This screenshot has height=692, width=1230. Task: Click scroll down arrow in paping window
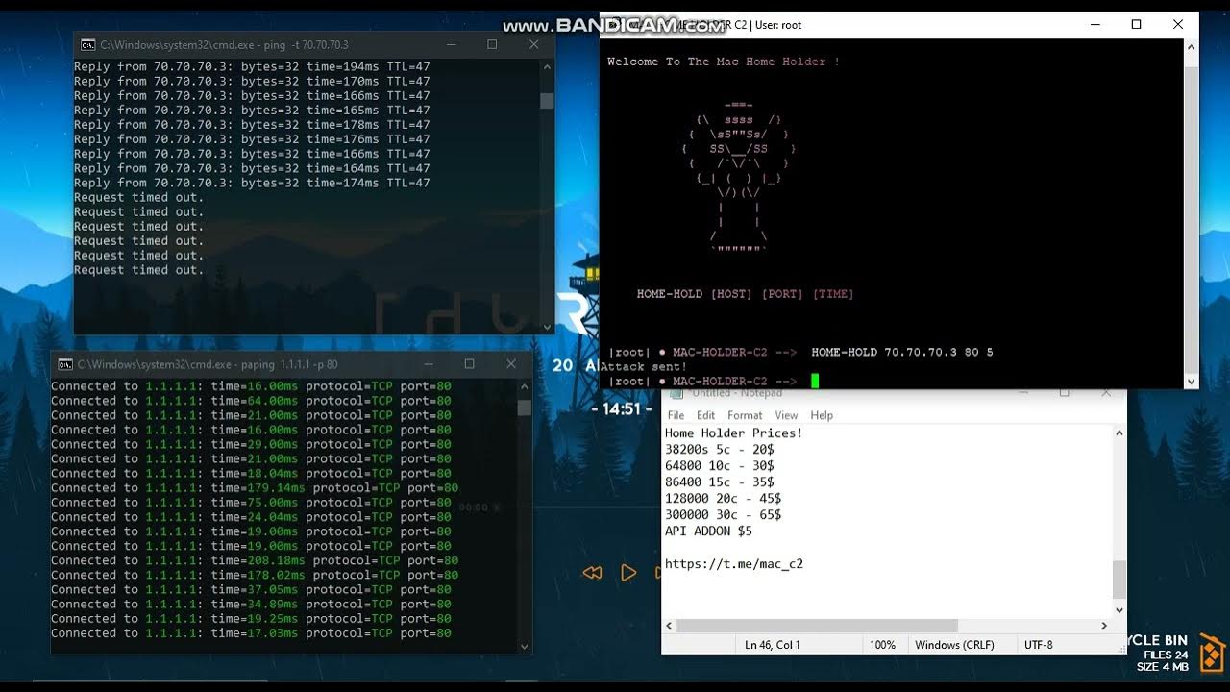[x=525, y=647]
